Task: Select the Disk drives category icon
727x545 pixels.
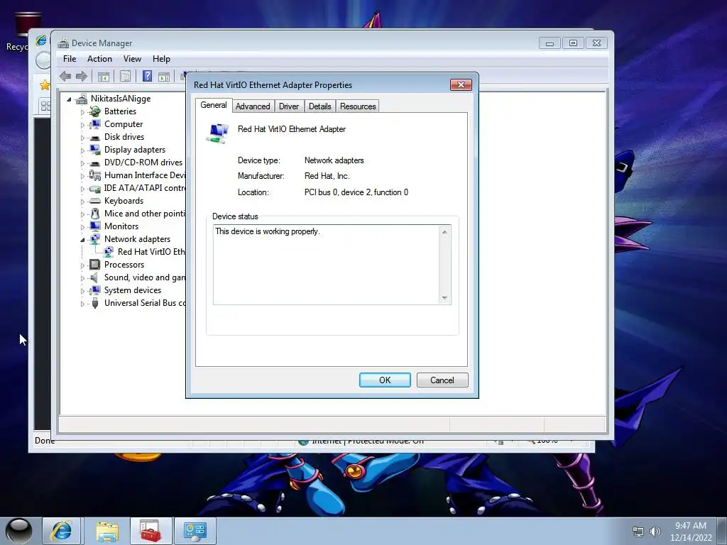Action: (94, 137)
